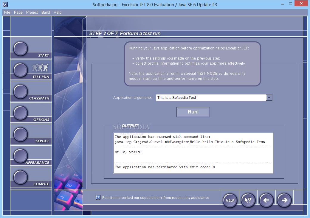
Task: Click the exit code output line
Action: 165,167
